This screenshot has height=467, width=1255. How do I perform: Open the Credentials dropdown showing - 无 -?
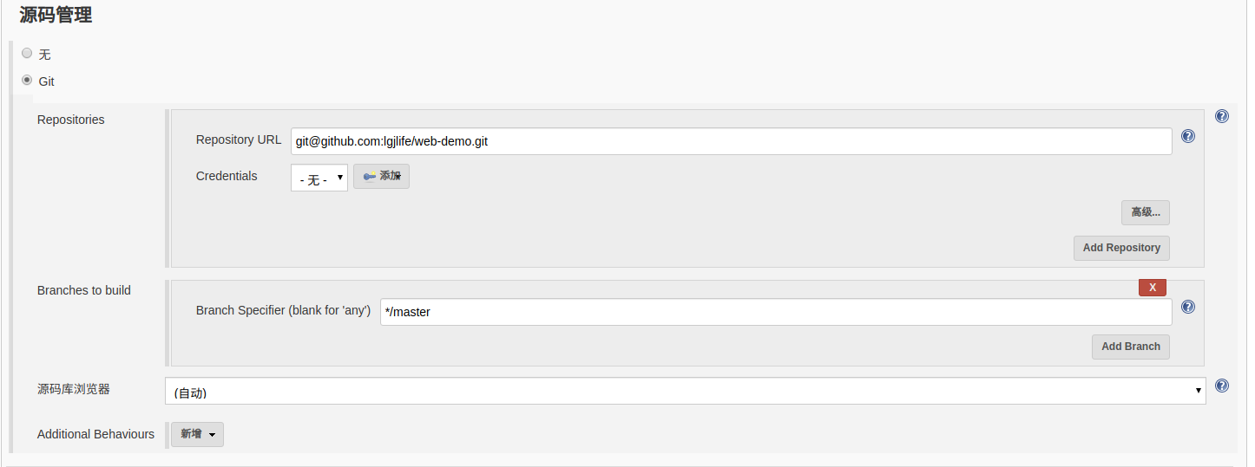tap(319, 178)
